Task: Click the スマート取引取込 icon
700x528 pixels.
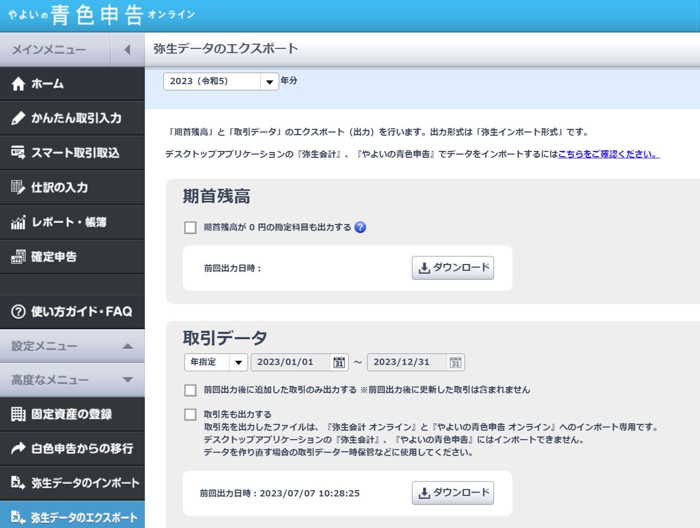Action: (x=19, y=153)
